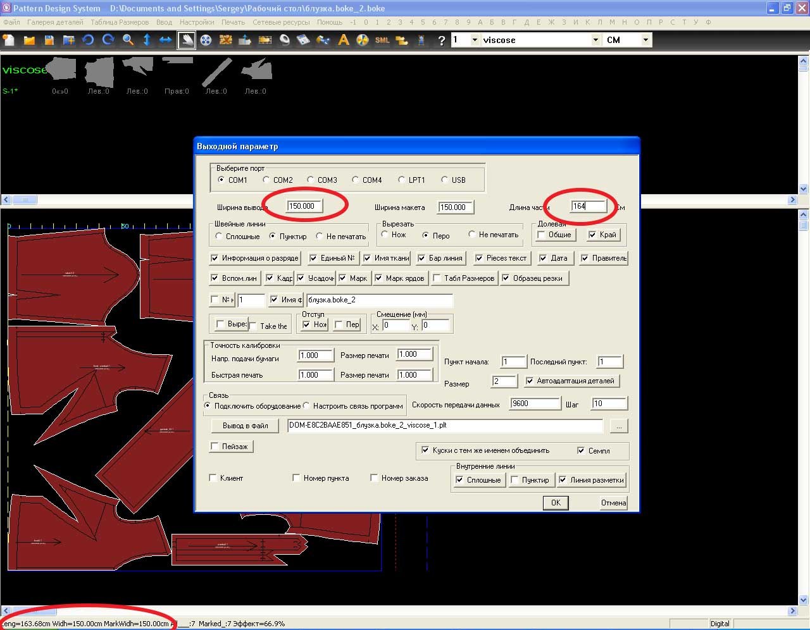This screenshot has width=810, height=630.
Task: Confirm the dialog with OK
Action: click(556, 503)
